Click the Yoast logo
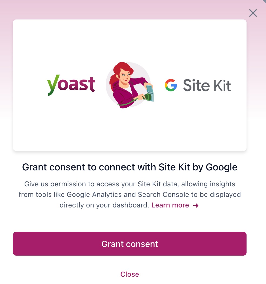This screenshot has width=266, height=284. [x=71, y=85]
